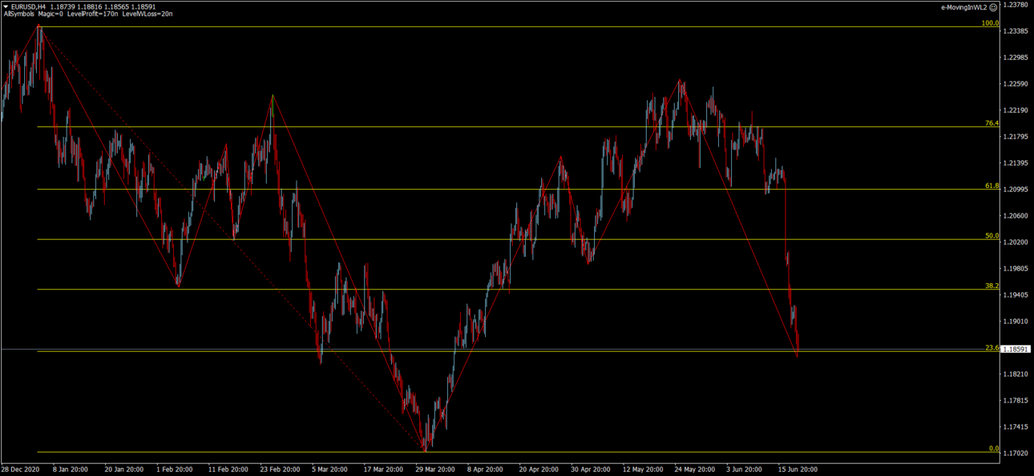Screen dimensions: 1034x476
Task: Click price scale value 1.19405
Action: tap(1016, 295)
